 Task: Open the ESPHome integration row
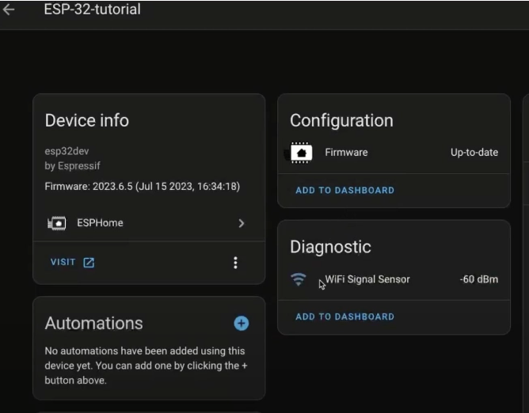[x=149, y=223]
